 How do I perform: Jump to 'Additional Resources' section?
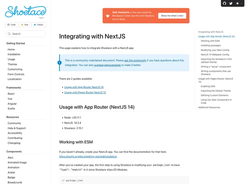209,107
